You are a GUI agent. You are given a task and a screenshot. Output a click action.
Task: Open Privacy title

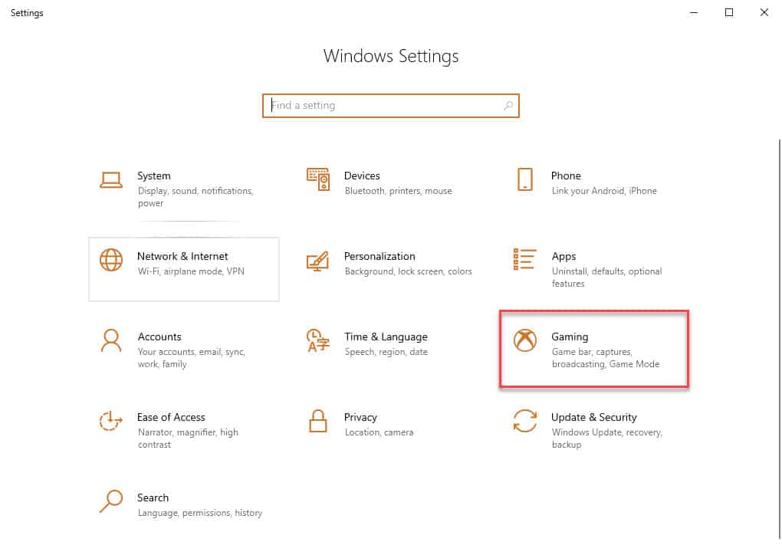click(x=360, y=418)
